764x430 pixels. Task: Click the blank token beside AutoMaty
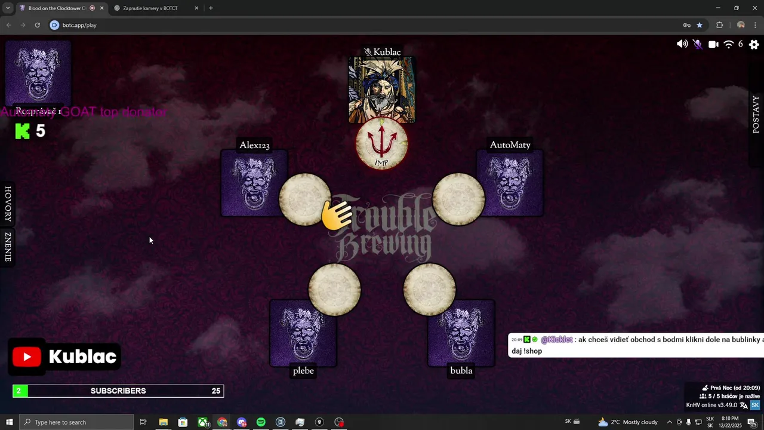[459, 199]
